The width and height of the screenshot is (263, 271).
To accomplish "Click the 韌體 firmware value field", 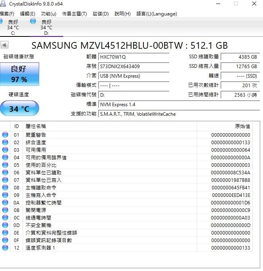I will (x=133, y=57).
